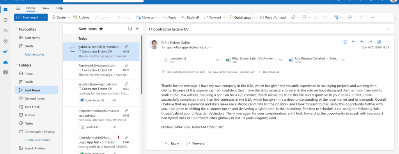The width and height of the screenshot is (399, 154).
Task: Click Save all to OneDrive link
Action: click(x=232, y=72)
